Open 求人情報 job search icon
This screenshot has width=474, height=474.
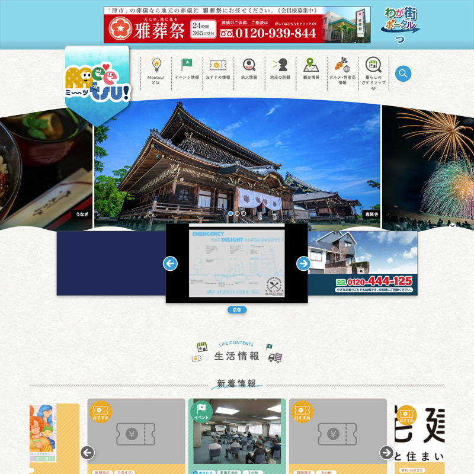pos(249,71)
